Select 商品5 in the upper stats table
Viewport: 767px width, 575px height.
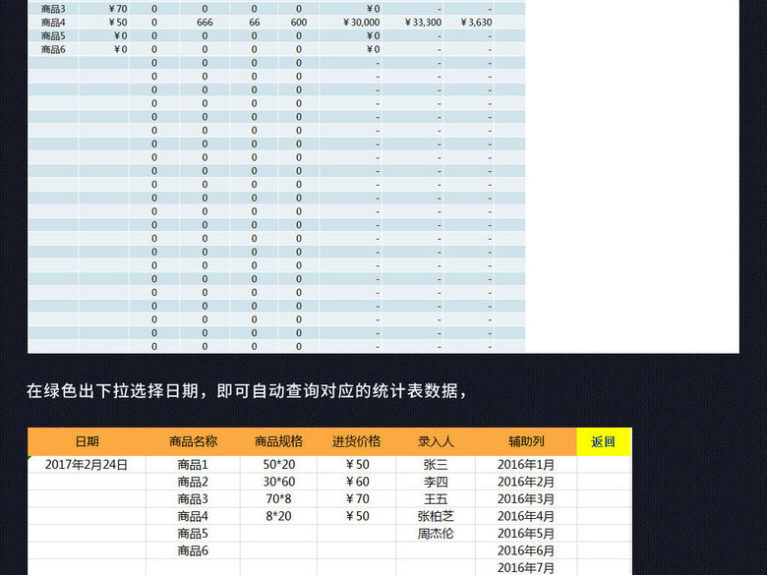click(x=53, y=35)
